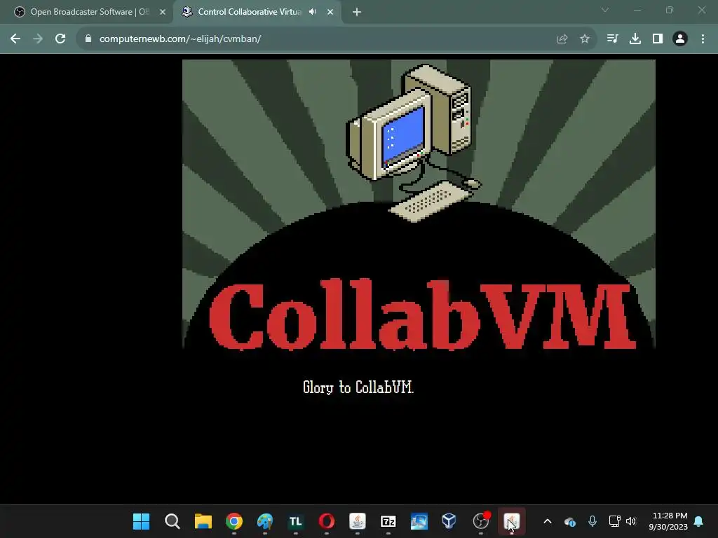The width and height of the screenshot is (718, 538).
Task: Open a new browser tab
Action: (357, 13)
